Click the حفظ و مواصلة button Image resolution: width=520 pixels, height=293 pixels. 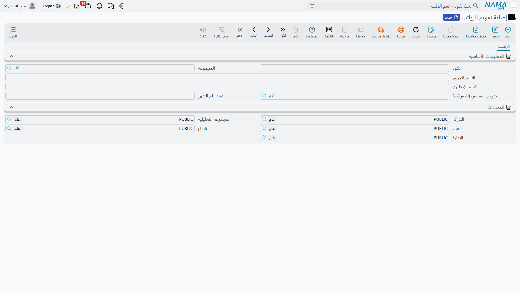pyautogui.click(x=476, y=32)
